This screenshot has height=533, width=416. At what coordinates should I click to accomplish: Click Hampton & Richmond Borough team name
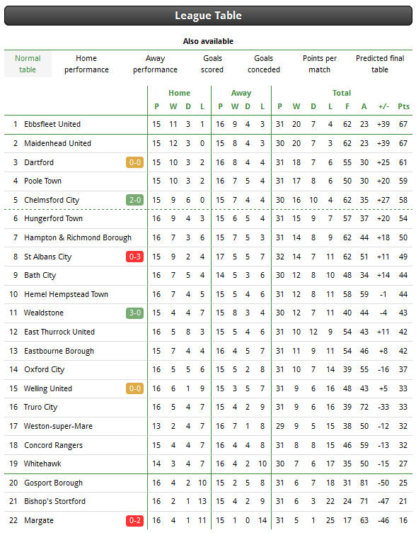coord(78,237)
